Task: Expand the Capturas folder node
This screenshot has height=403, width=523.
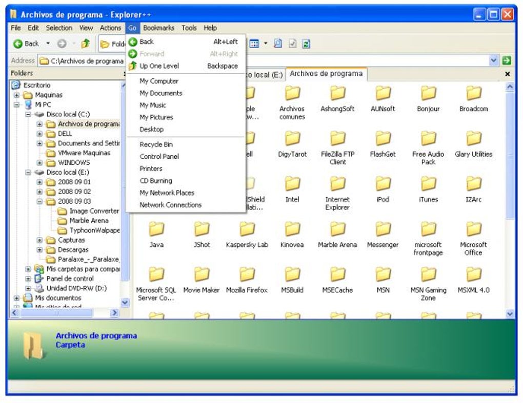Action: [39, 240]
